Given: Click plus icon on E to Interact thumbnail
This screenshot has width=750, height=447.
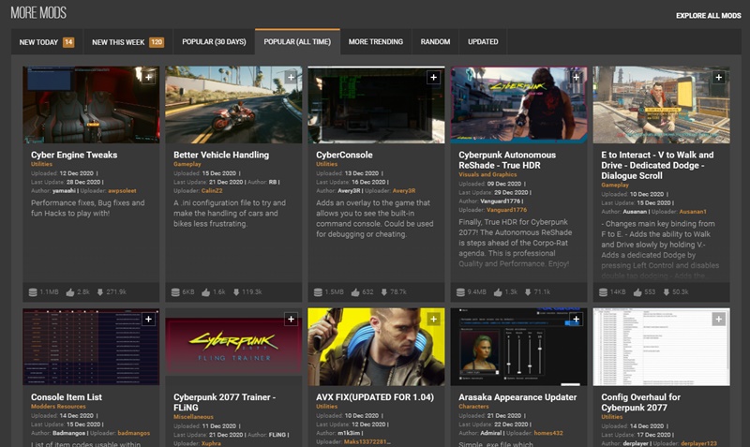Looking at the screenshot, I should pyautogui.click(x=718, y=77).
